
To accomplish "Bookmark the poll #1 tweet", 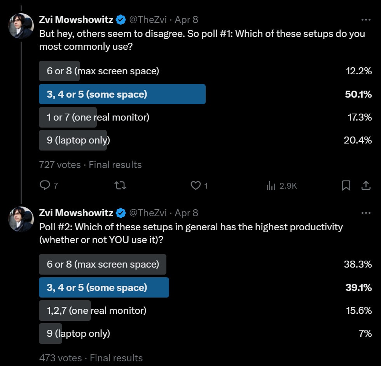I will point(346,186).
